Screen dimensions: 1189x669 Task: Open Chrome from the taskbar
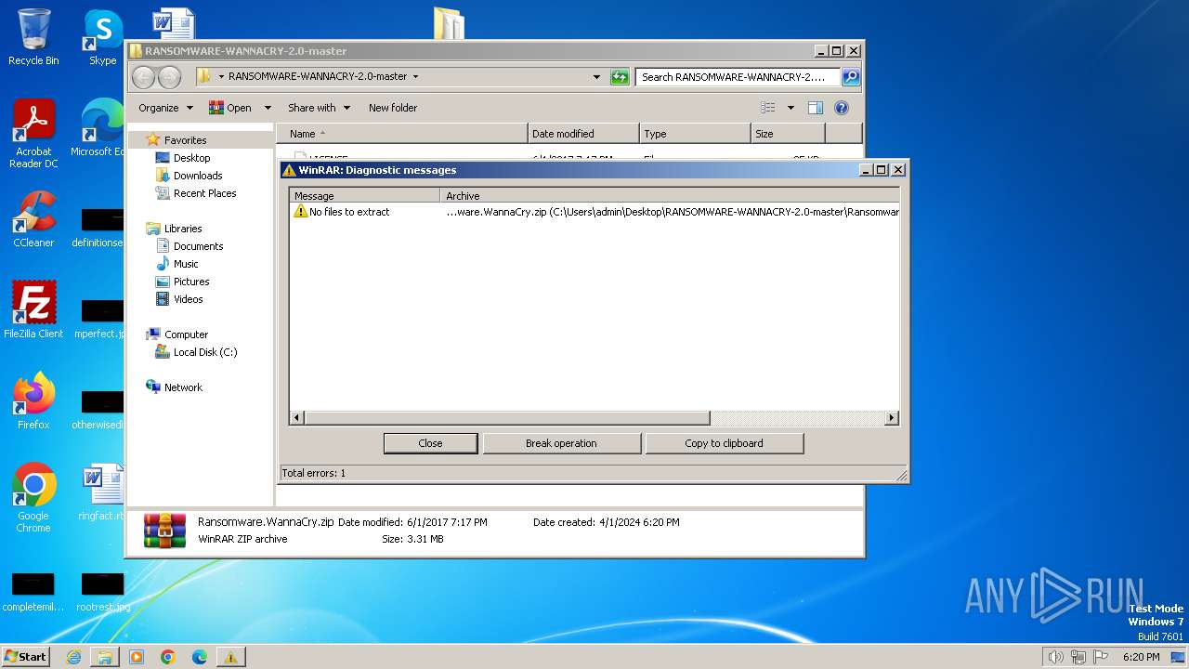point(168,657)
